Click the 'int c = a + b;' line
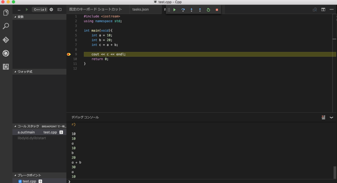This screenshot has height=183, width=337. [x=105, y=45]
